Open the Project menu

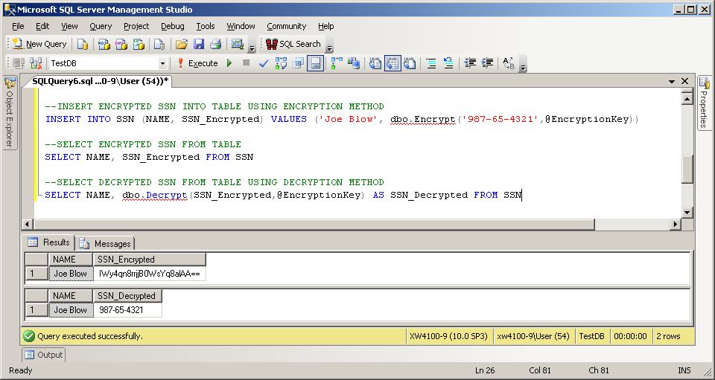136,26
